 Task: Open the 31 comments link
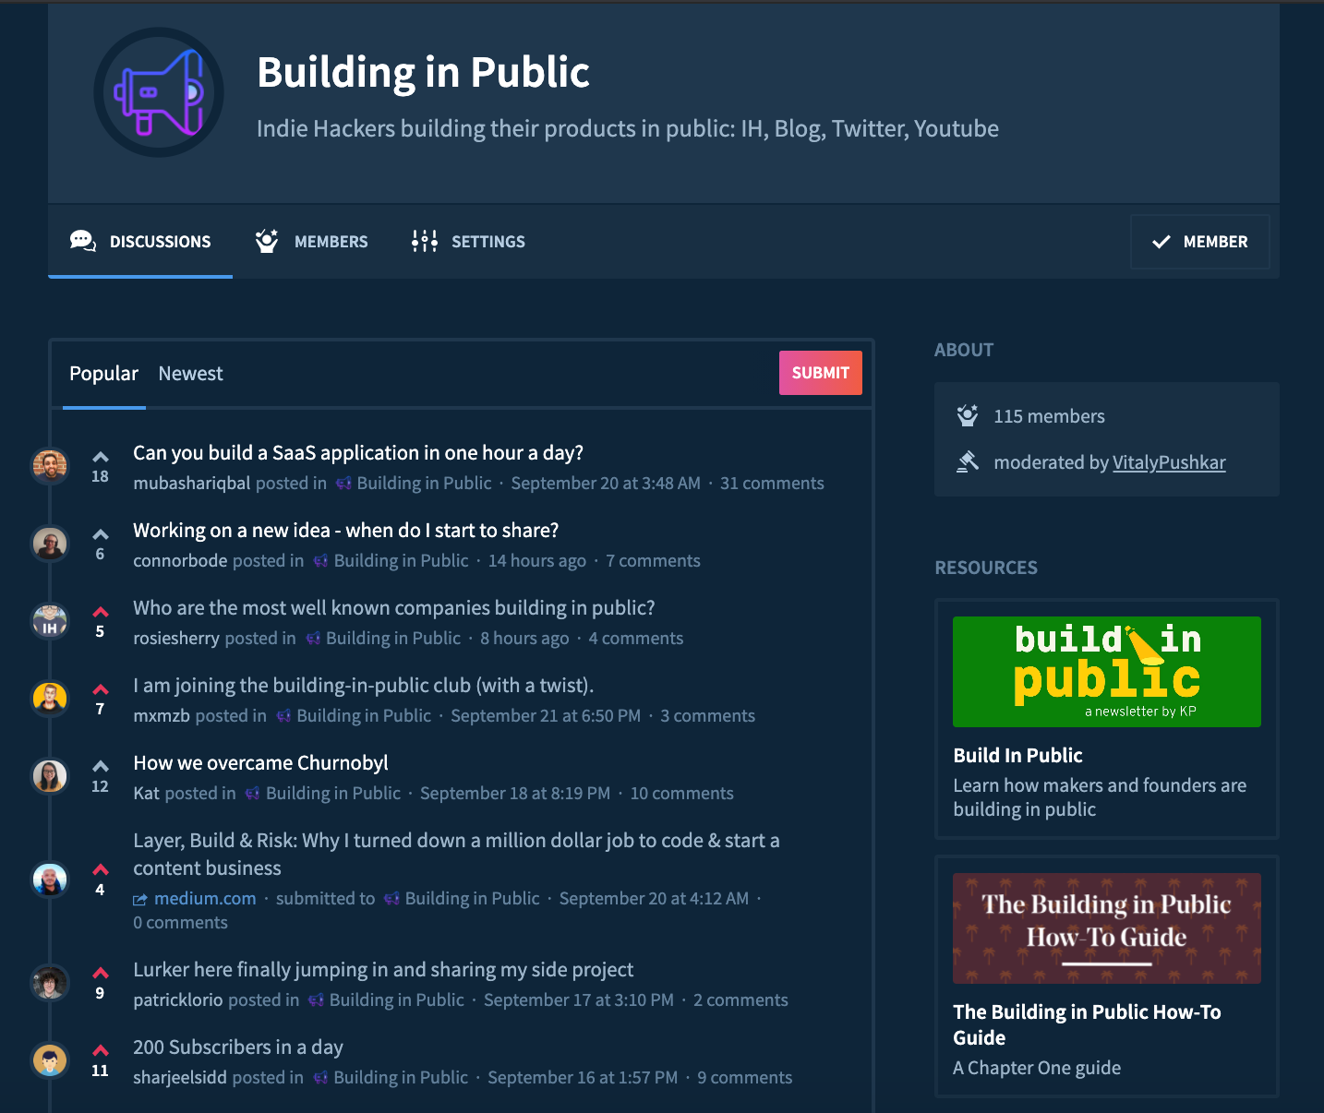(772, 484)
